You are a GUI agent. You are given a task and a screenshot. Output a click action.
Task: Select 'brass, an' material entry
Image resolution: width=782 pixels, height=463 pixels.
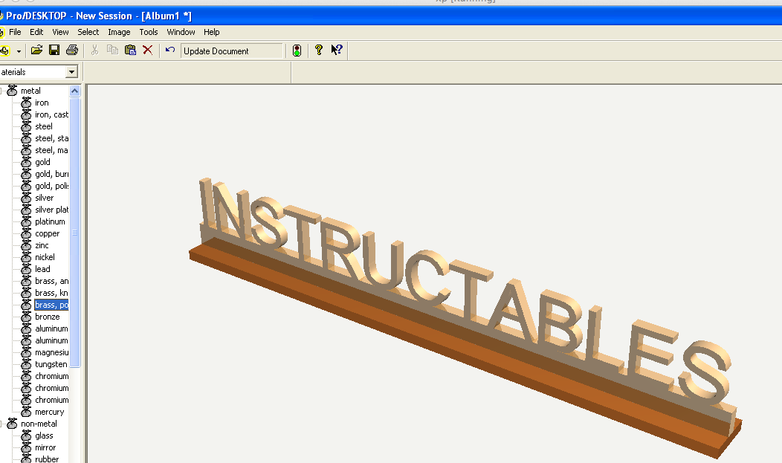[51, 281]
